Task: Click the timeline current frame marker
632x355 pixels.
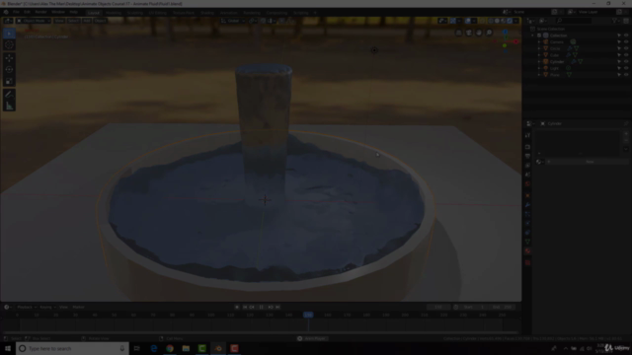Action: pos(308,315)
